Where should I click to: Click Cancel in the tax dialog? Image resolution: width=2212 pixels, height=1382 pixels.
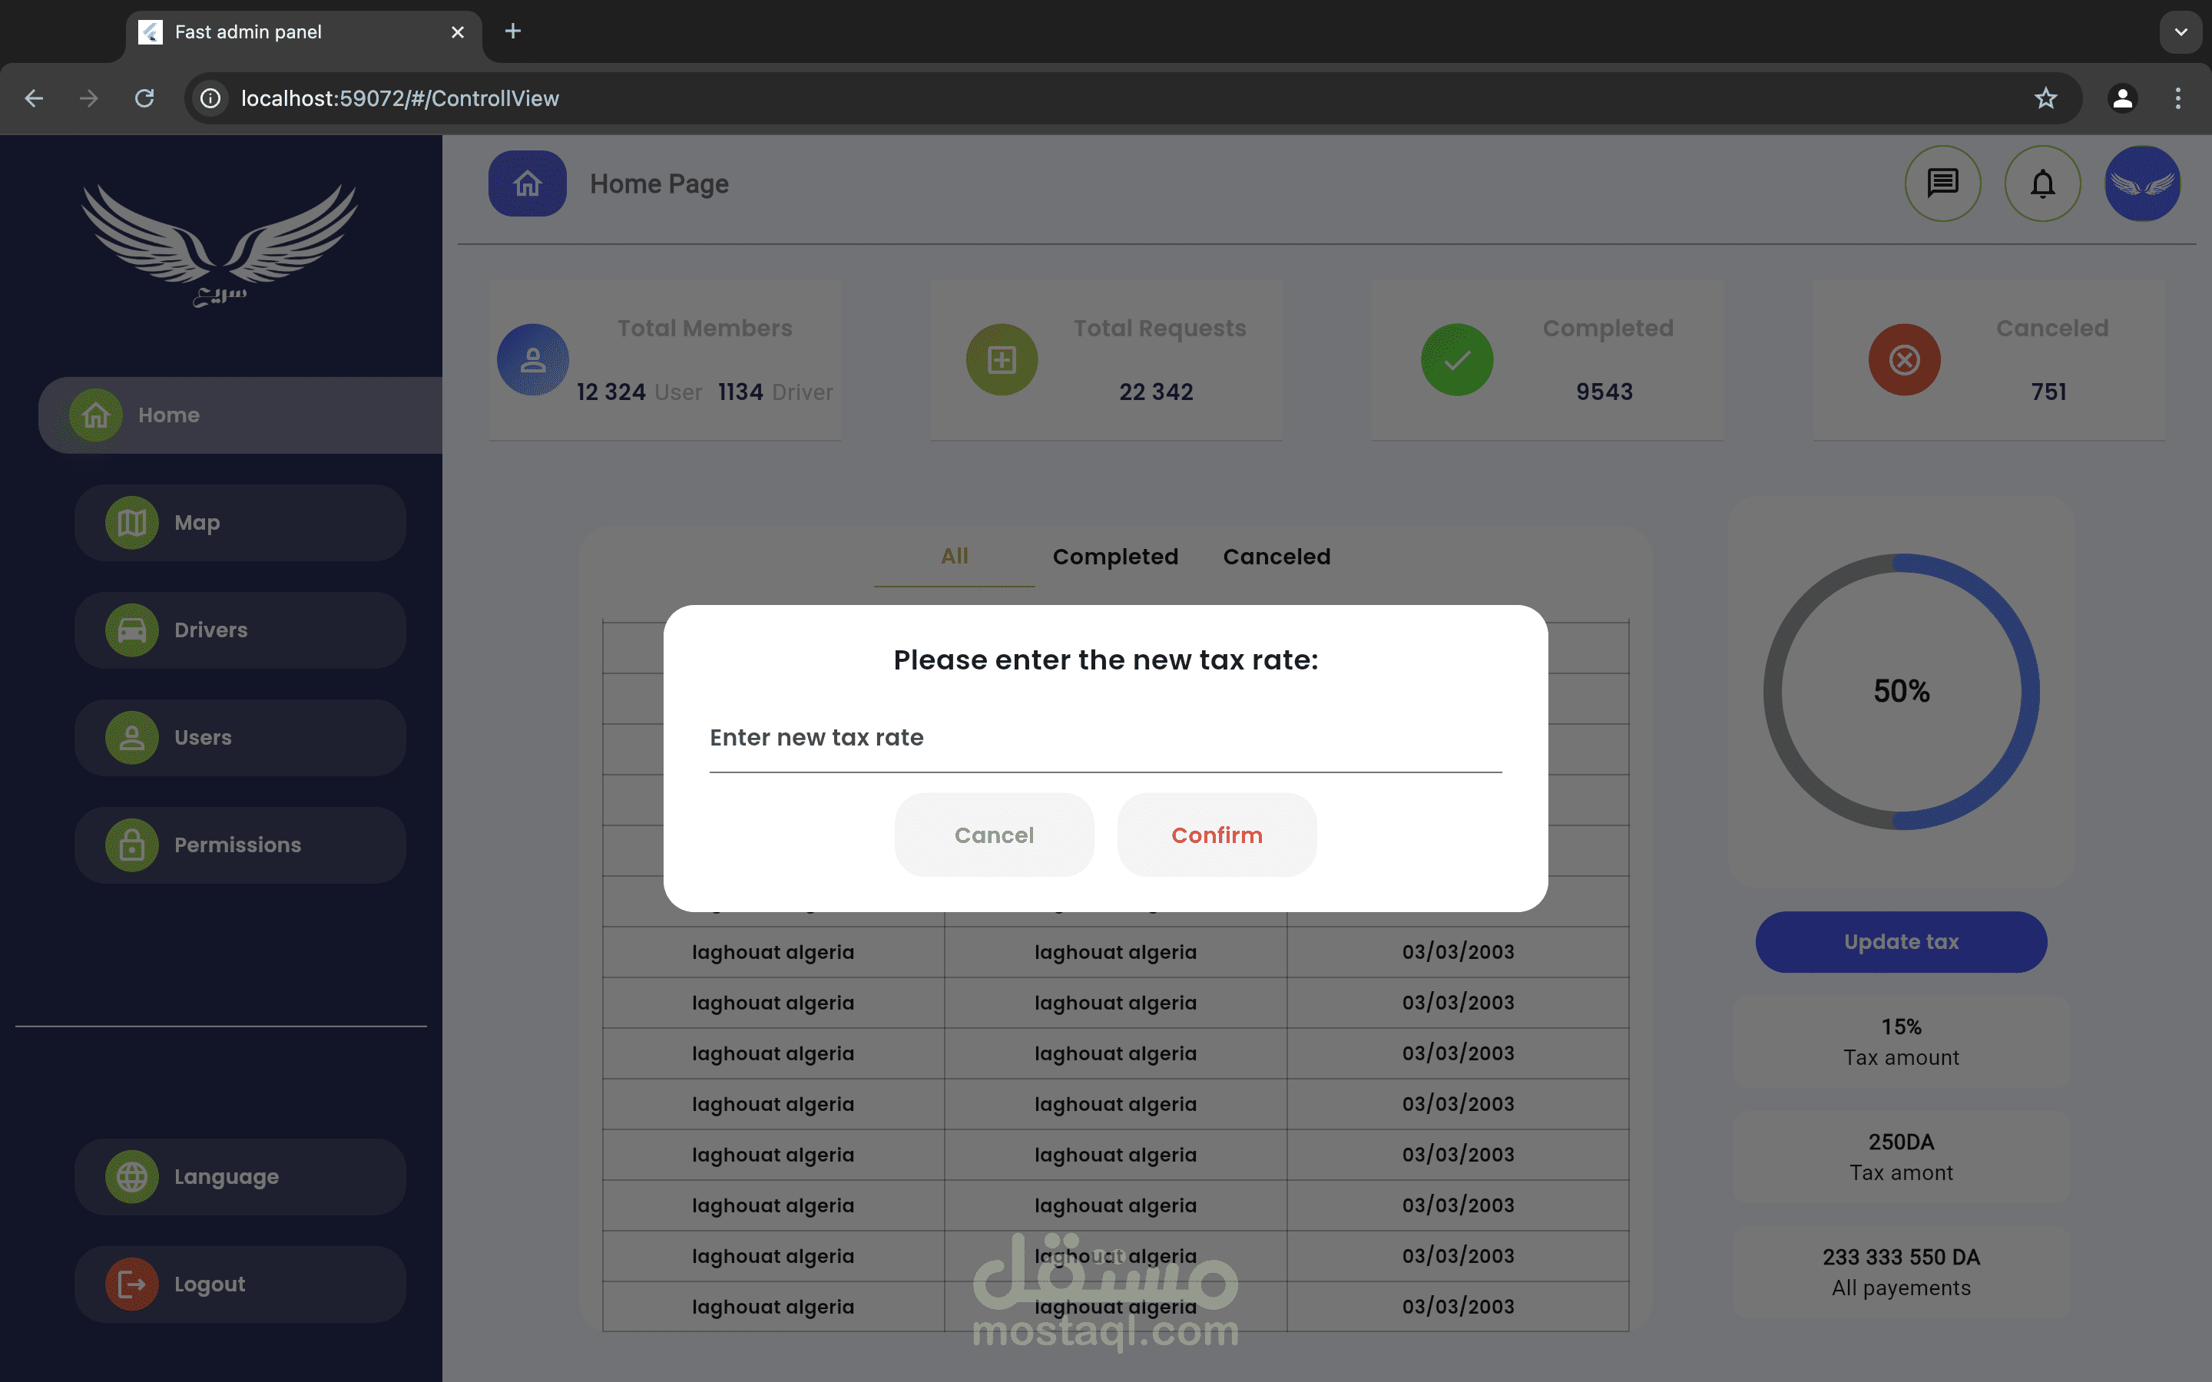click(994, 835)
